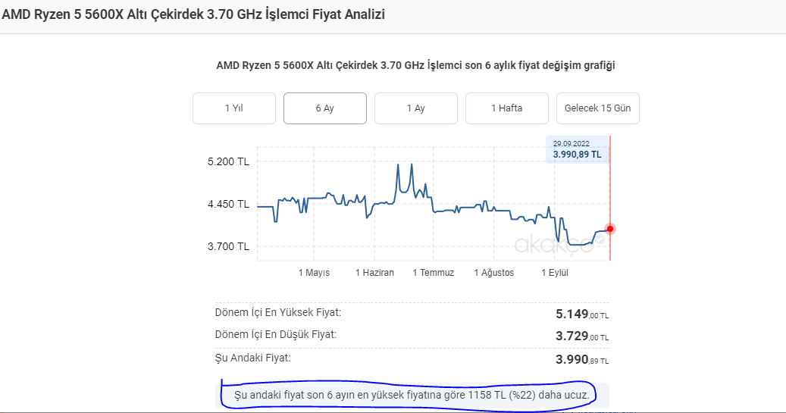Switch the chart to 1 Ay
This screenshot has height=413, width=786.
(x=415, y=108)
